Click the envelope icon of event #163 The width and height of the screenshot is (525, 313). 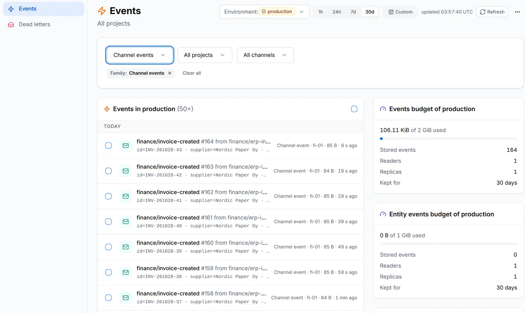(x=126, y=171)
